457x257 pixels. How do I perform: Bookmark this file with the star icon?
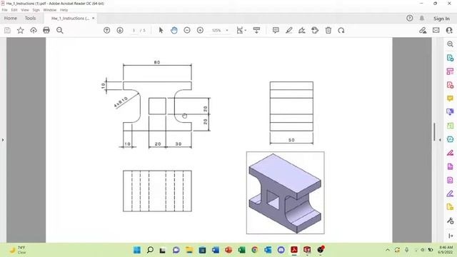[x=21, y=30]
